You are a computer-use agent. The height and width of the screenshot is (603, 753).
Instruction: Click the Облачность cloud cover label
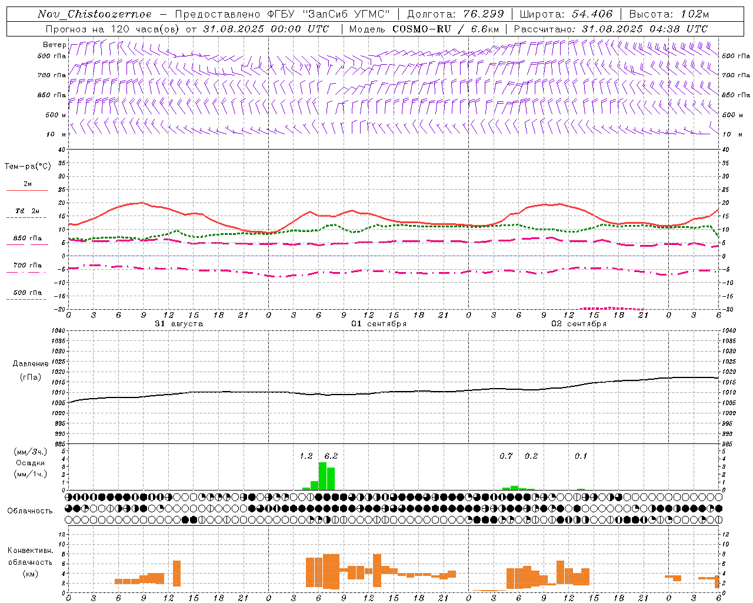(30, 511)
